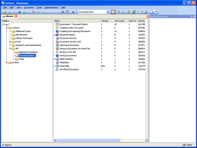Select the 'Saving a Text File' row

(x=99, y=52)
